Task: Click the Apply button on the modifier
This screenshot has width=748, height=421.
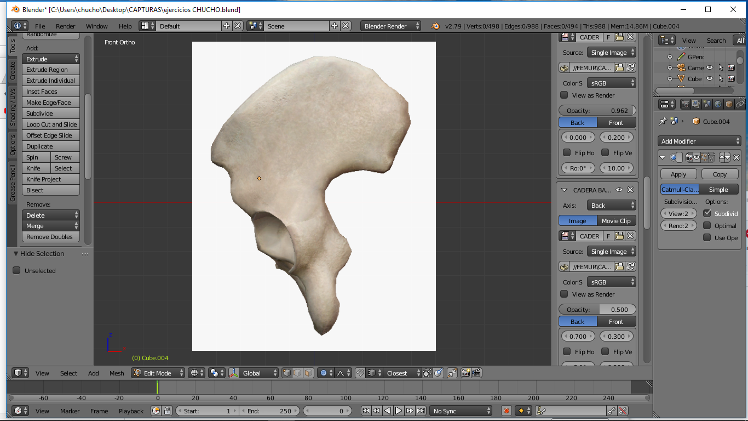Action: [x=678, y=174]
